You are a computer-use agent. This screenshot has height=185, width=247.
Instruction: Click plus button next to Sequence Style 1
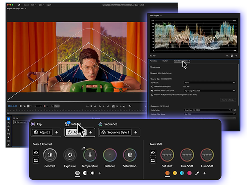point(135,132)
